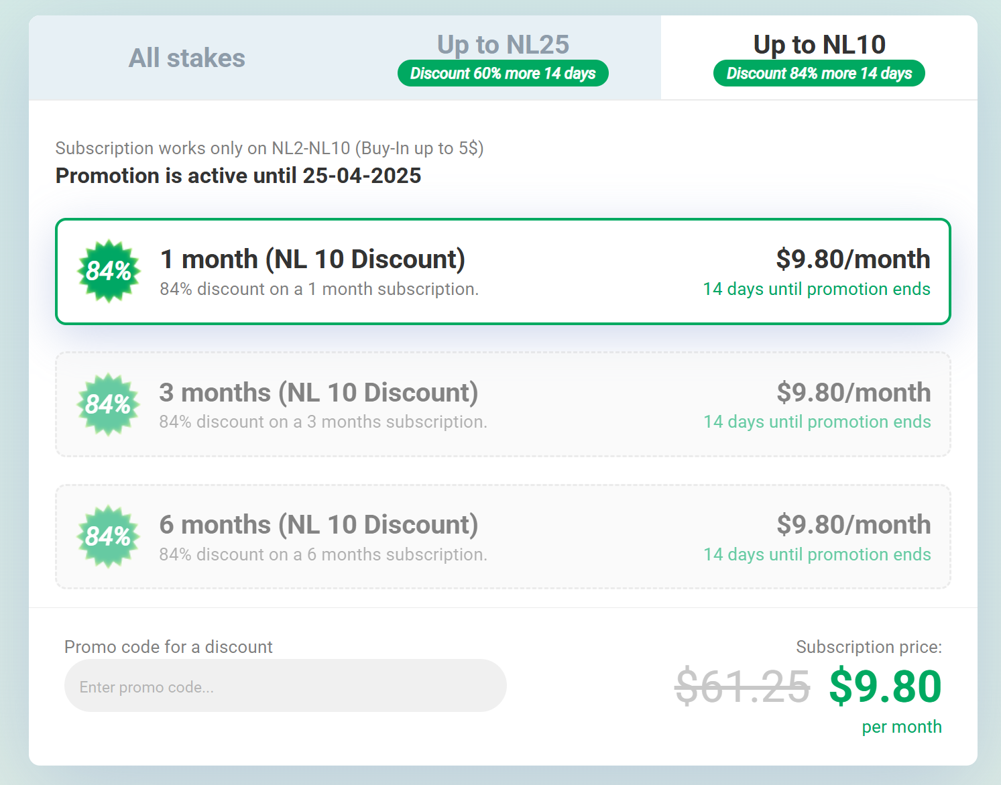Click the $9.80/month price on 1 month plan
Viewport: 1001px width, 785px height.
[x=853, y=259]
